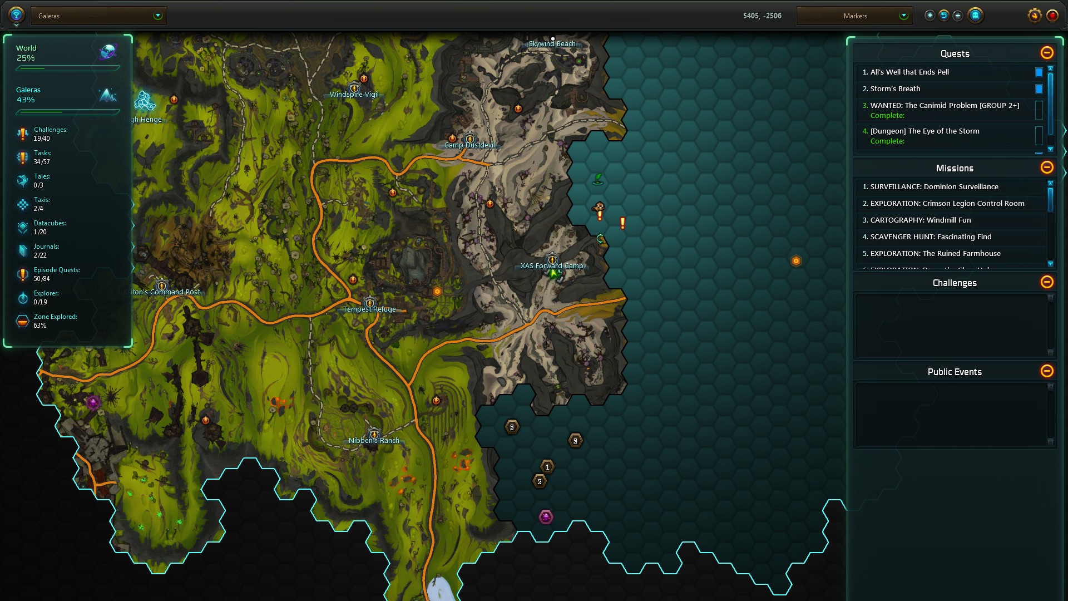Click the blue globe icon in top-left corner
Screen dimensions: 1068x601
pos(16,15)
